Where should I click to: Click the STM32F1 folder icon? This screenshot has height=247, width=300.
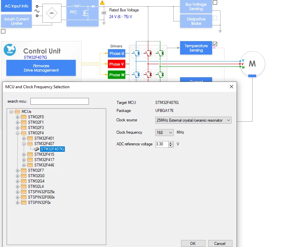coord(24,122)
